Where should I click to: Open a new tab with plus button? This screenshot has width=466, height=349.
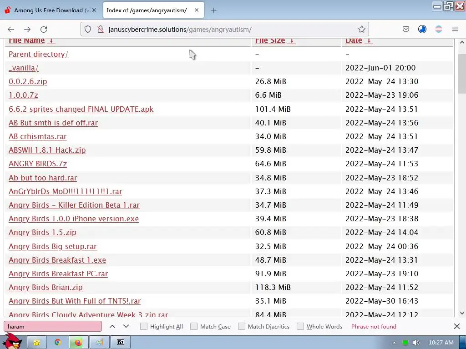(214, 10)
